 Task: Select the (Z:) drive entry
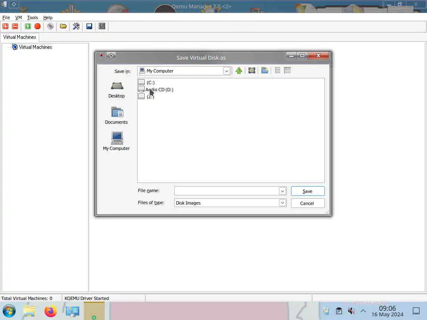(146, 97)
